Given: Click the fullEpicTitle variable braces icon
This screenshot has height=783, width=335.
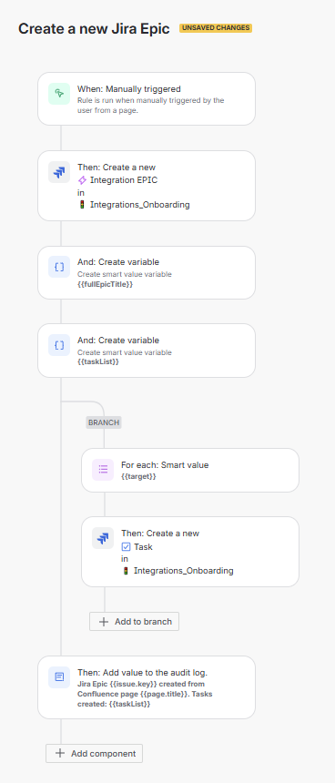Looking at the screenshot, I should click(x=59, y=267).
